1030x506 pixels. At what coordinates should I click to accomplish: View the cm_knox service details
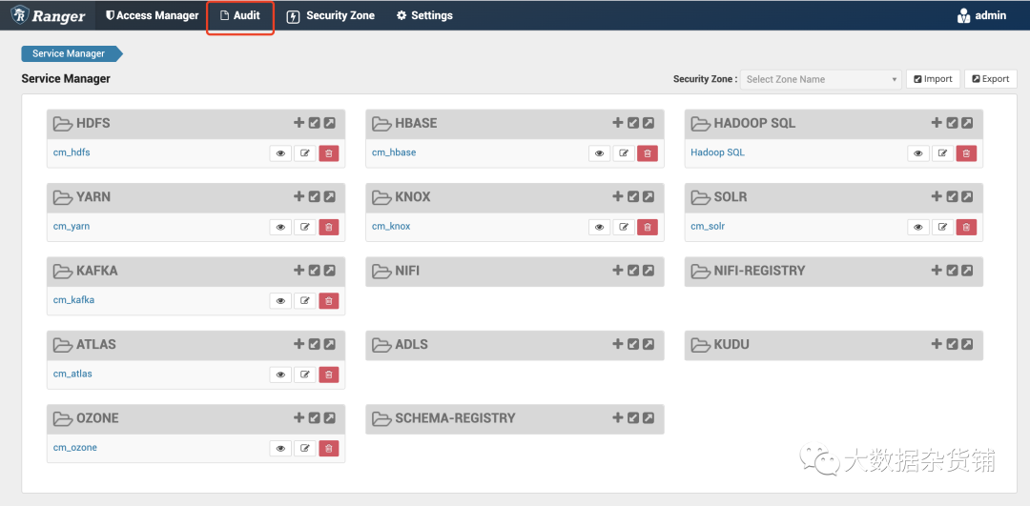[x=599, y=227]
